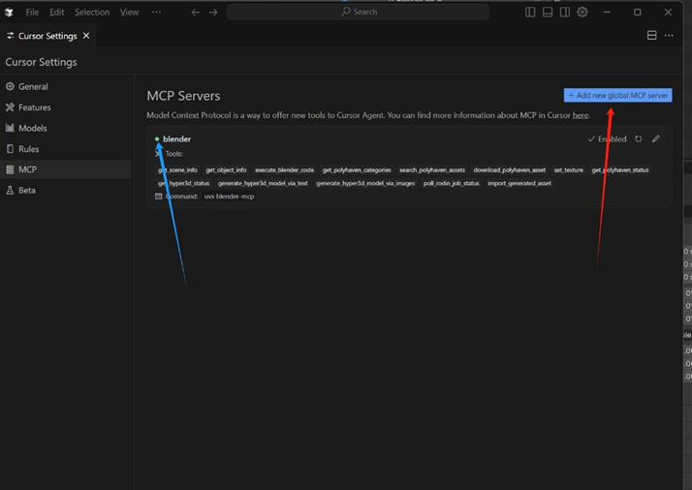Open Models settings section
Viewport: 692px width, 490px height.
tap(66, 128)
